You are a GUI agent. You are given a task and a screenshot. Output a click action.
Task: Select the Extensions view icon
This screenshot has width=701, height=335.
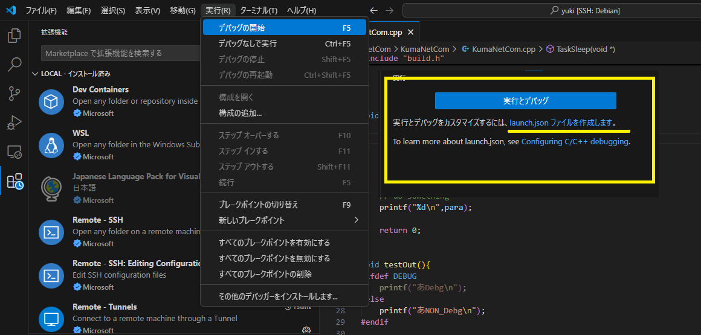coord(15,181)
